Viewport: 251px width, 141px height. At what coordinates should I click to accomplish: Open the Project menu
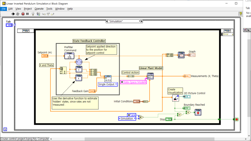tap(28, 9)
